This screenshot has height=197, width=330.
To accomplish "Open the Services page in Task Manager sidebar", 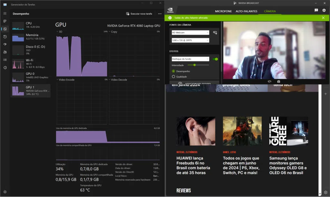I will (5, 68).
